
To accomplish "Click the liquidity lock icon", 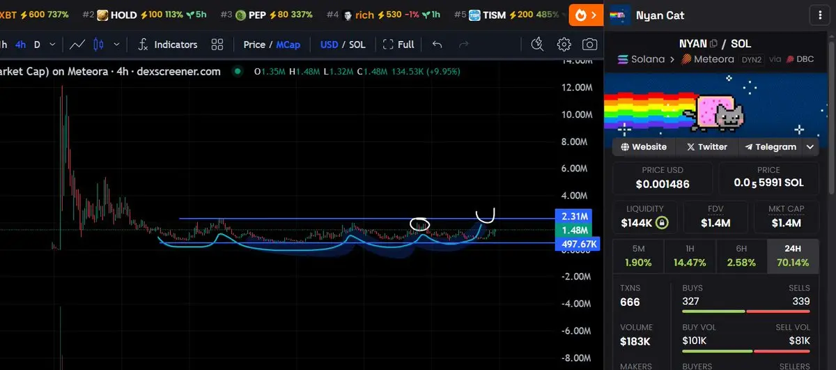I will [662, 223].
